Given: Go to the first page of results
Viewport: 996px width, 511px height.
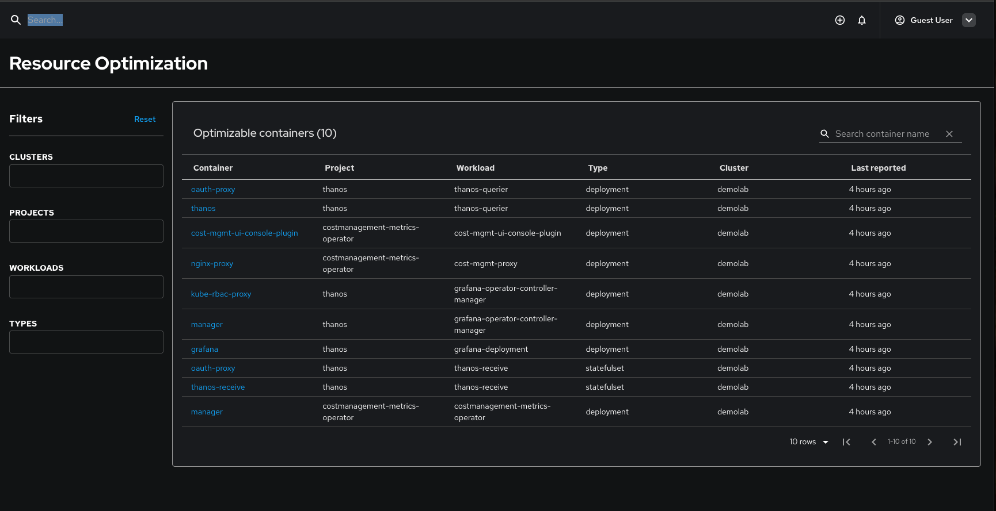Looking at the screenshot, I should [846, 442].
